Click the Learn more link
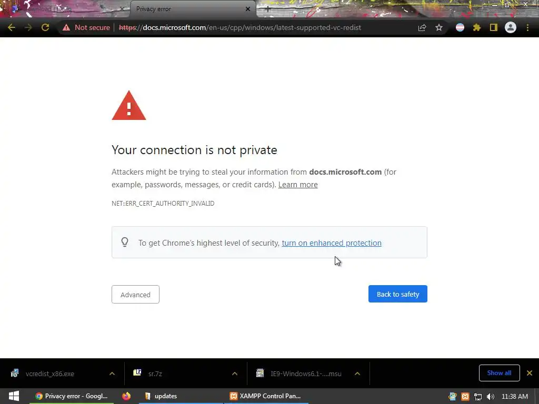Image resolution: width=539 pixels, height=404 pixels. (298, 185)
